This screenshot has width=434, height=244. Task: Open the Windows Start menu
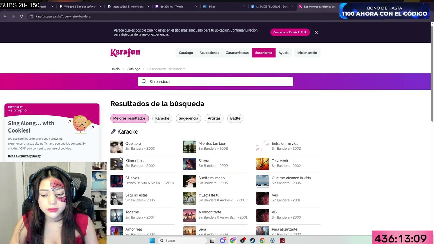coord(152,241)
